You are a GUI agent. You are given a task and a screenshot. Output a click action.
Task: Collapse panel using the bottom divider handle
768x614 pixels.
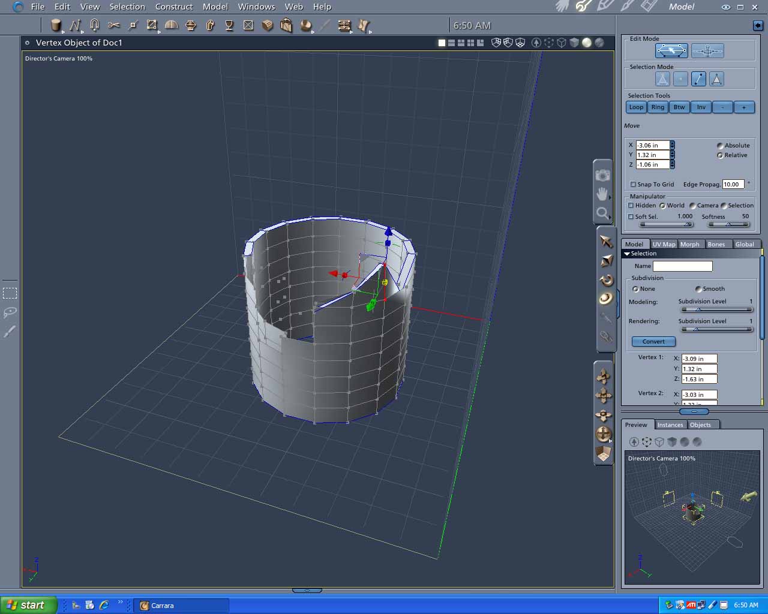[307, 591]
